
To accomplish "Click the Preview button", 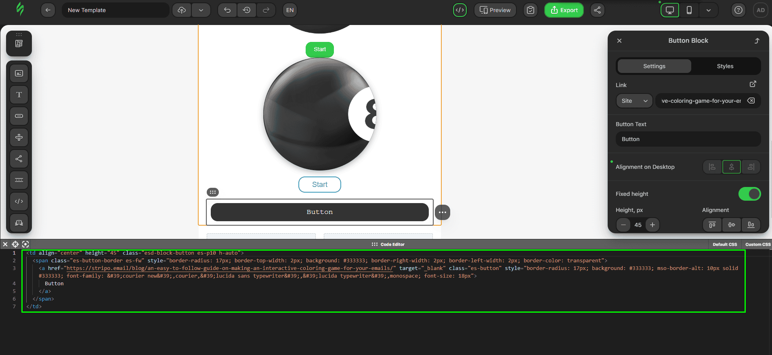I will tap(495, 10).
